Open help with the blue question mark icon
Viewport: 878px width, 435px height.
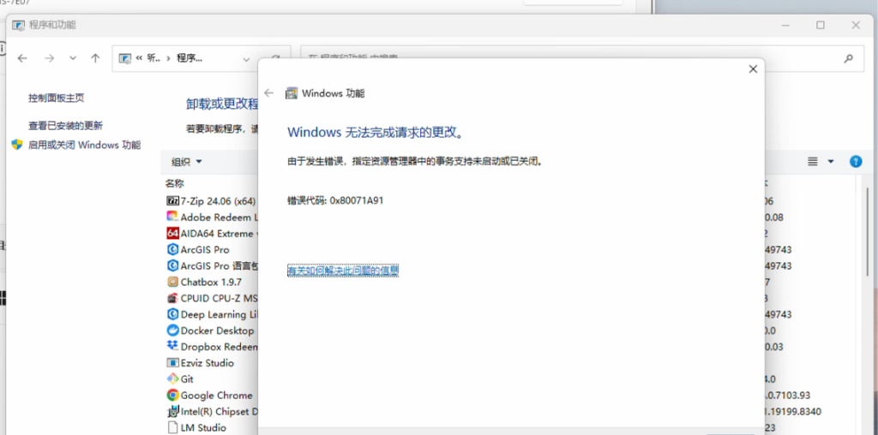click(856, 162)
